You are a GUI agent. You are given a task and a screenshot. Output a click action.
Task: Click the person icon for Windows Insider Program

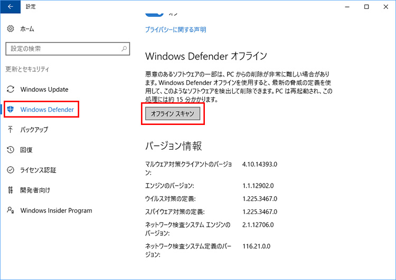pyautogui.click(x=10, y=210)
